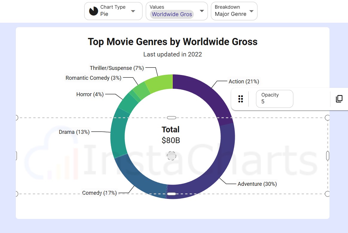Viewport: 348px width, 233px height.
Task: Click the Adventure (30%) label
Action: coord(257,184)
